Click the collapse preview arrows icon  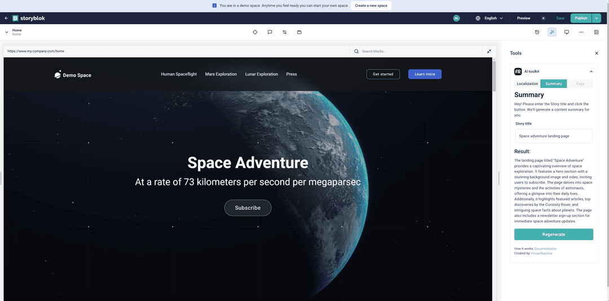(x=489, y=51)
